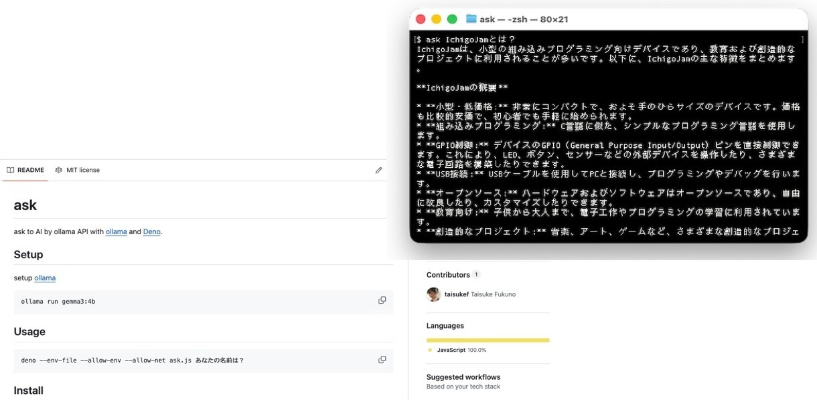Open the MIT license tab
The width and height of the screenshot is (817, 408).
(x=77, y=171)
